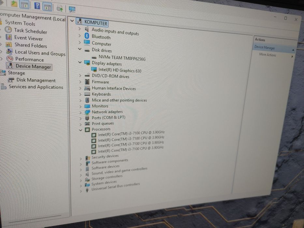Select the first Intel Core i3-7100 processor entry
The width and height of the screenshot is (304, 228).
131,134
